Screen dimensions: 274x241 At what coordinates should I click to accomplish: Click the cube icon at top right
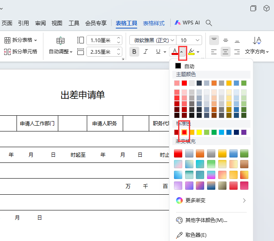(267, 8)
